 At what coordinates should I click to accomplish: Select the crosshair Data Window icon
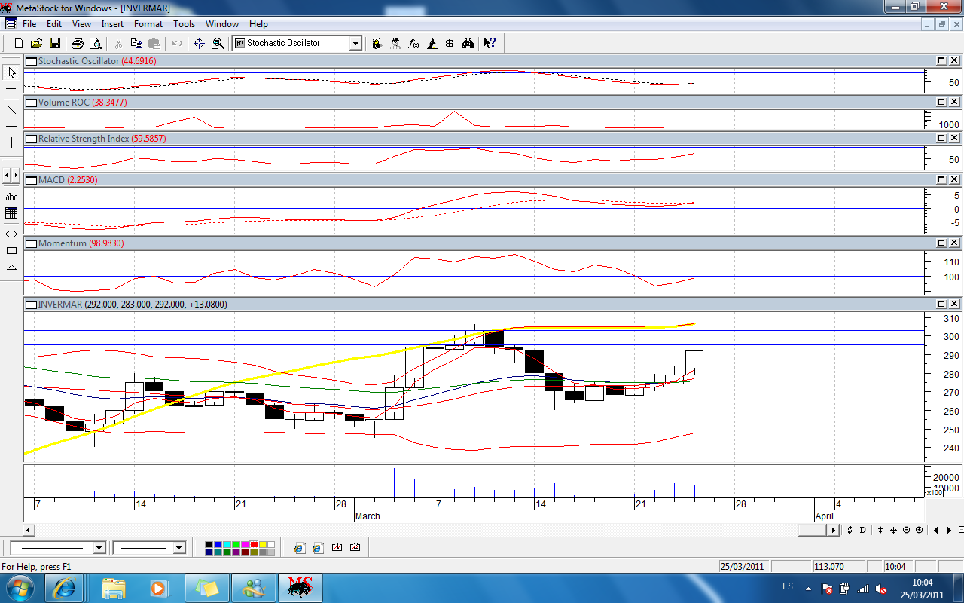tap(199, 44)
